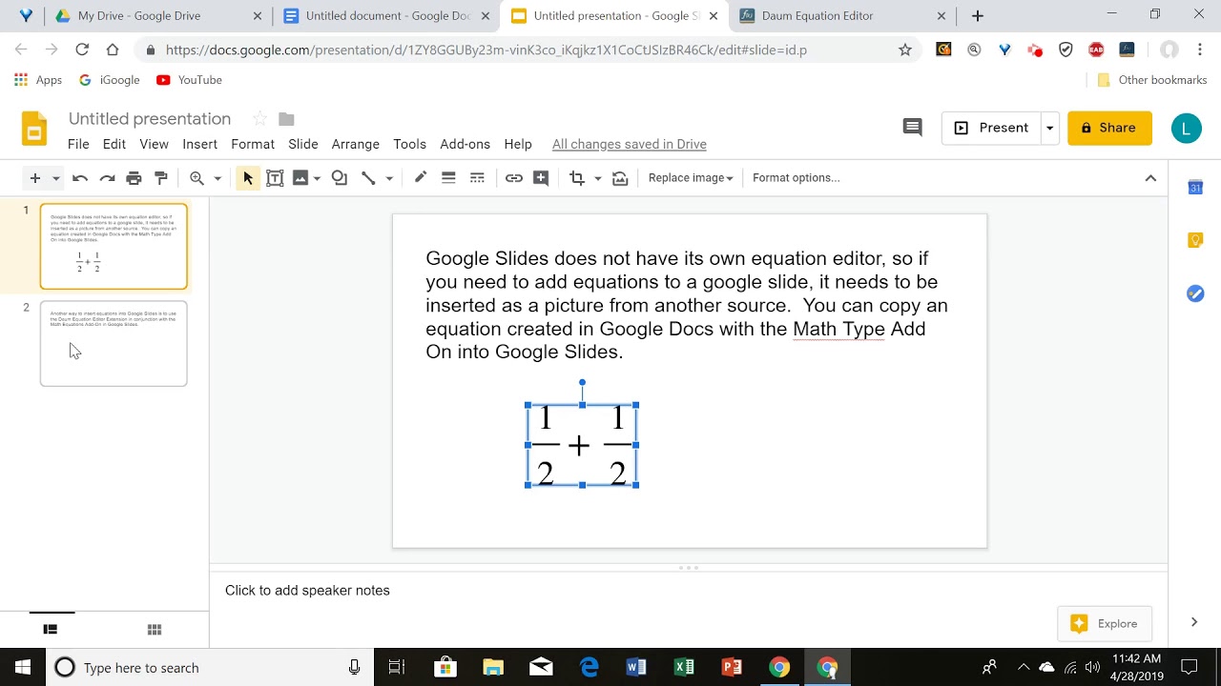Click the Crop image icon
Image resolution: width=1221 pixels, height=686 pixels.
click(x=576, y=178)
